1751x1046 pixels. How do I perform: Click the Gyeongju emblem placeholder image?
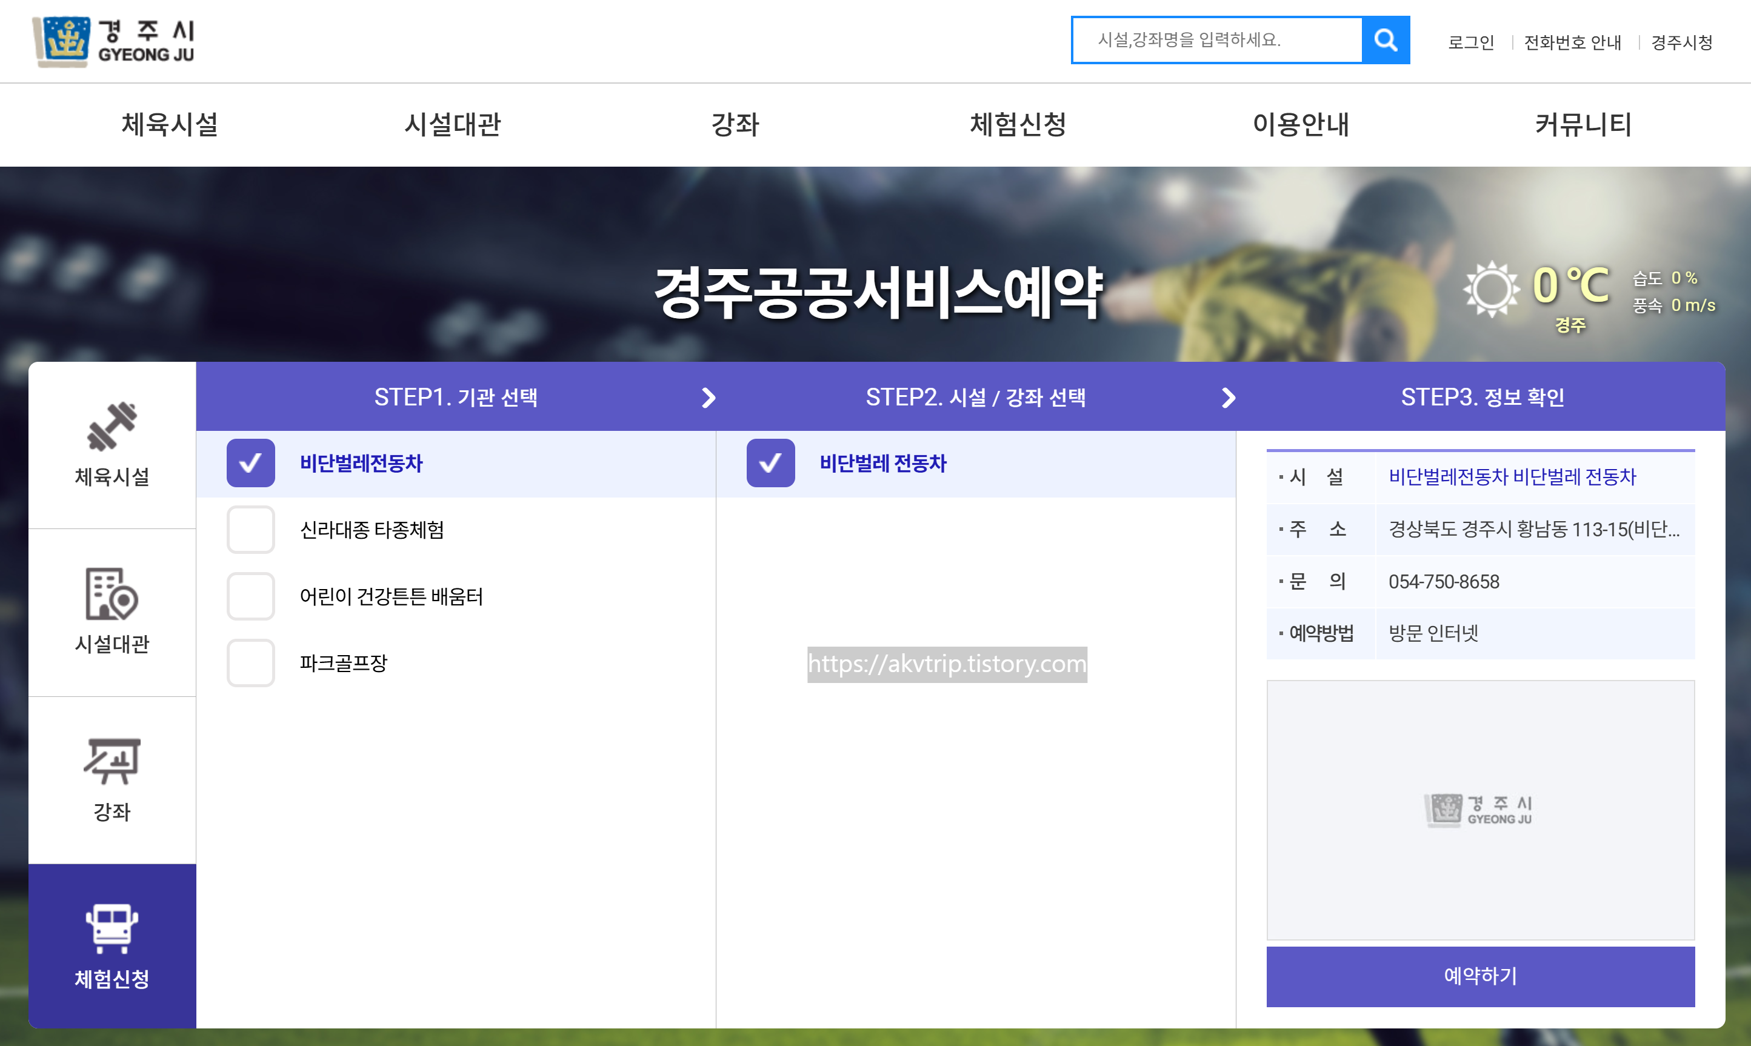pyautogui.click(x=1480, y=809)
